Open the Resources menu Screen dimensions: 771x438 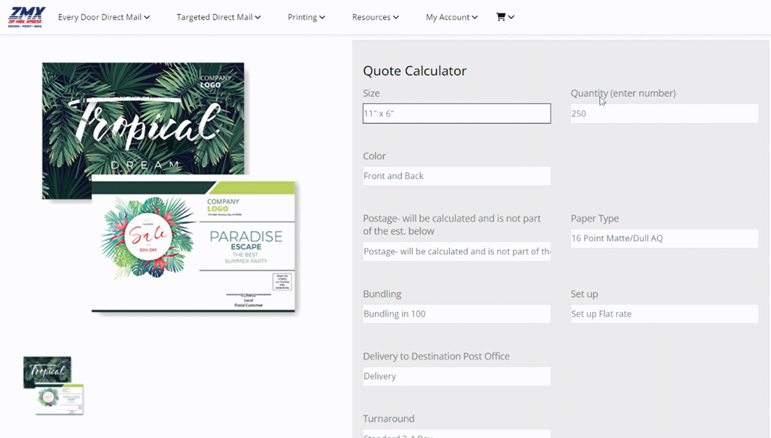(x=375, y=17)
